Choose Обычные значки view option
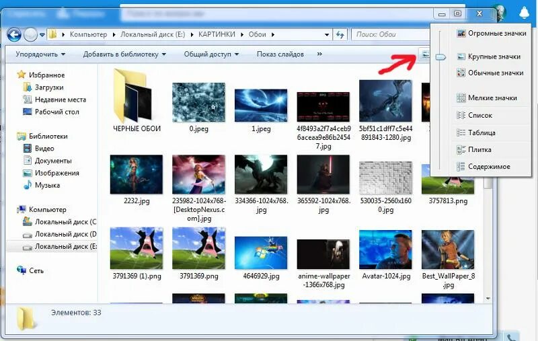The image size is (538, 341). tap(492, 73)
